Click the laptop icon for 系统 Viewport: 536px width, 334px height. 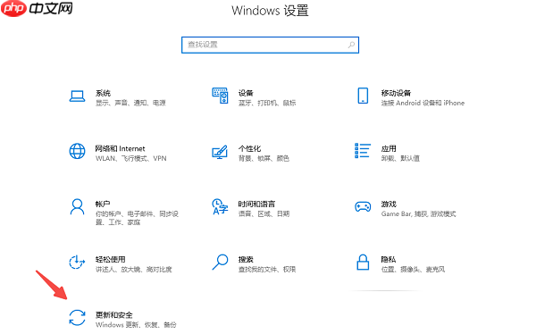click(77, 96)
